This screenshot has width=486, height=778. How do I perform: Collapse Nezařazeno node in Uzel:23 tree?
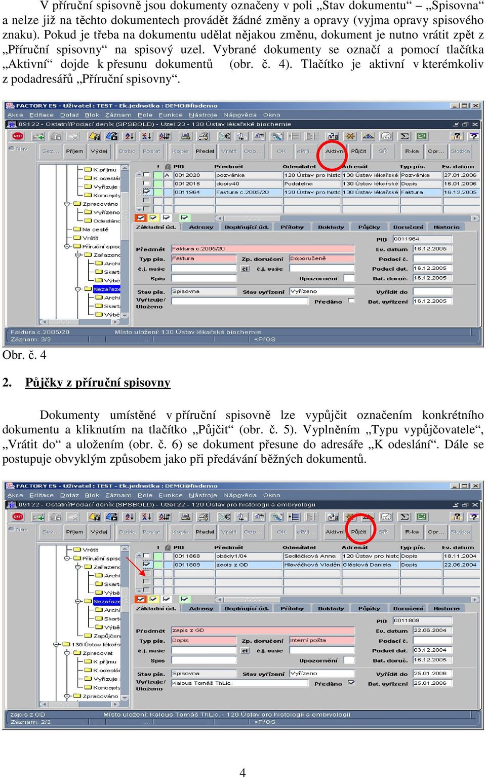(78, 289)
